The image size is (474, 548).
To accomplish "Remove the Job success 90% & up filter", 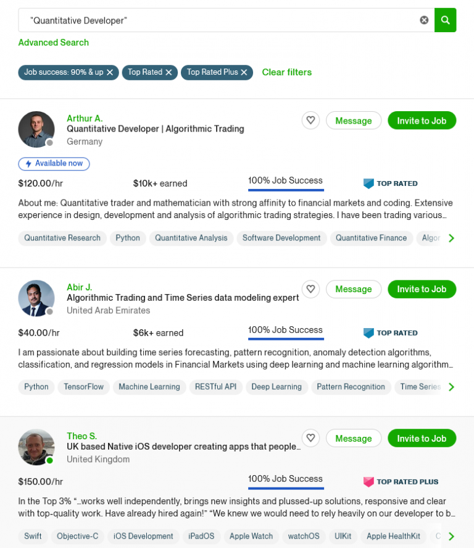I will [x=110, y=72].
